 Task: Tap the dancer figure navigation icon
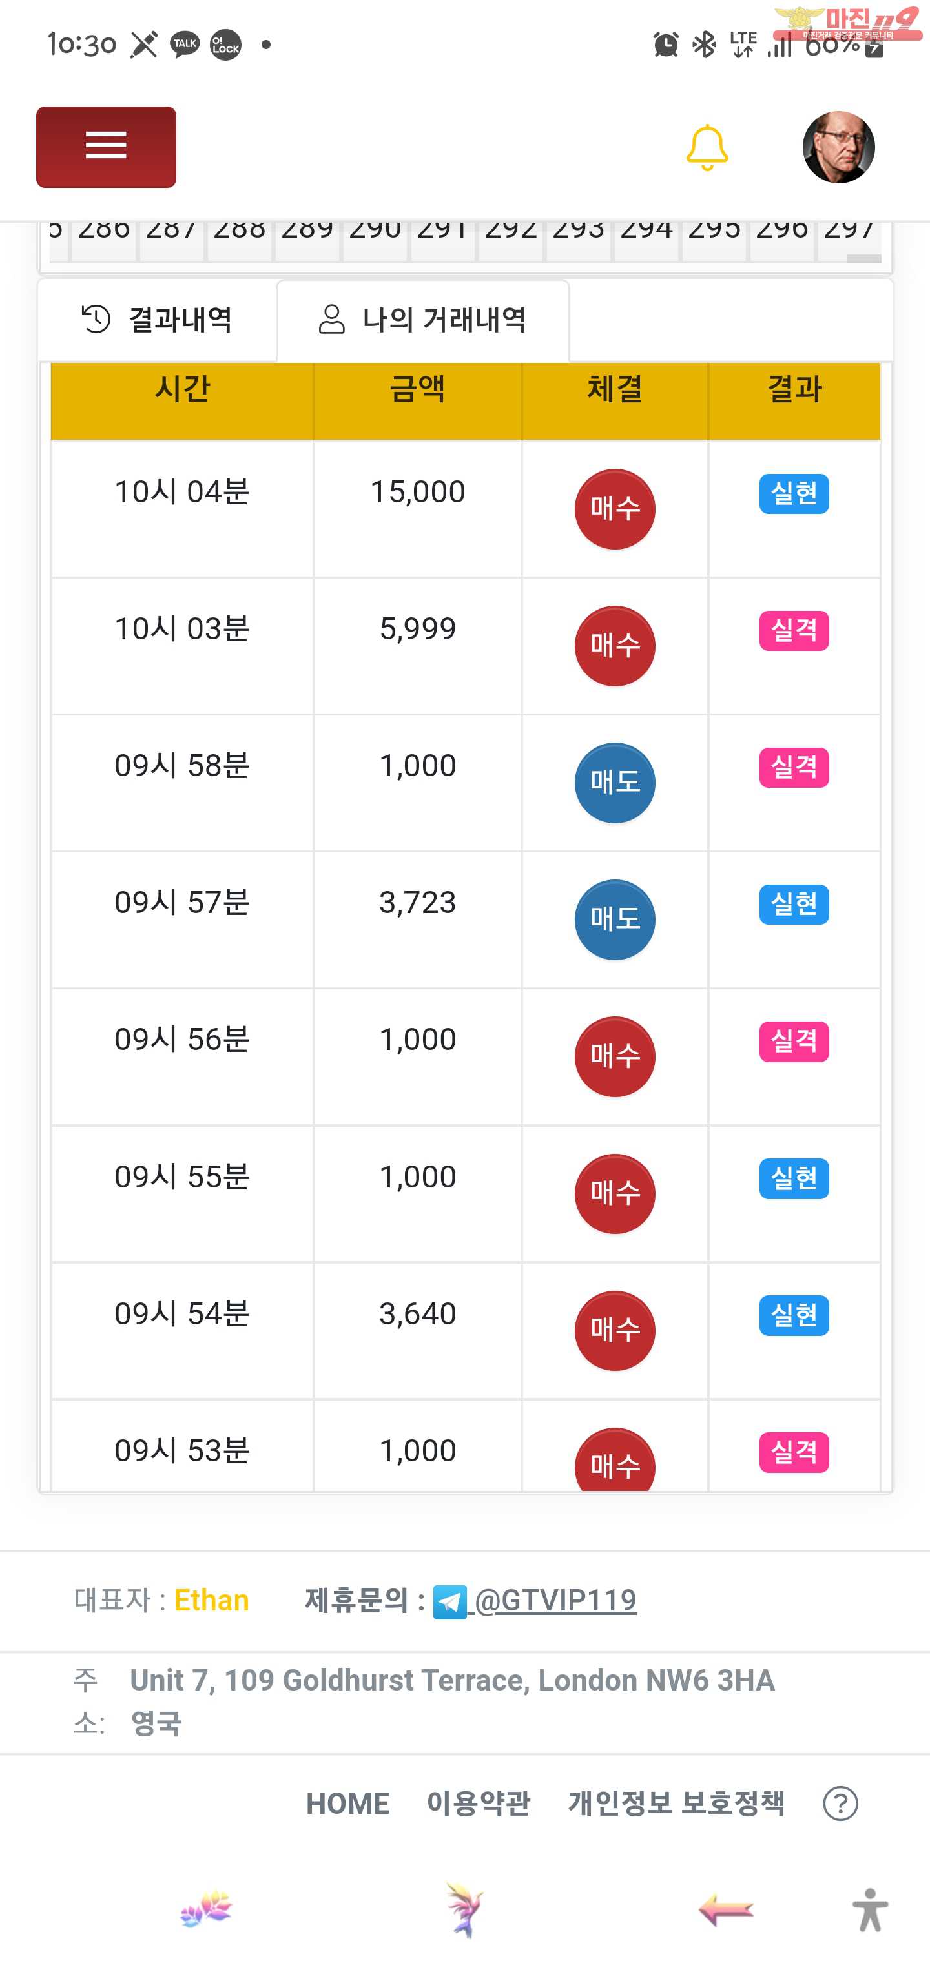(x=464, y=1909)
